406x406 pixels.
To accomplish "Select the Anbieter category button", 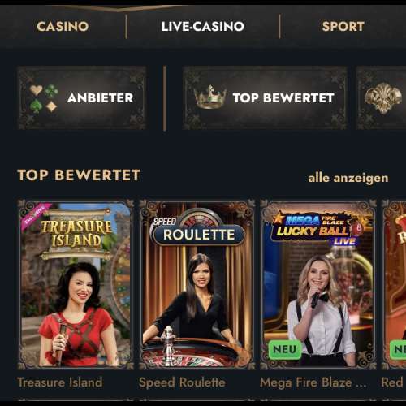I will [82, 98].
